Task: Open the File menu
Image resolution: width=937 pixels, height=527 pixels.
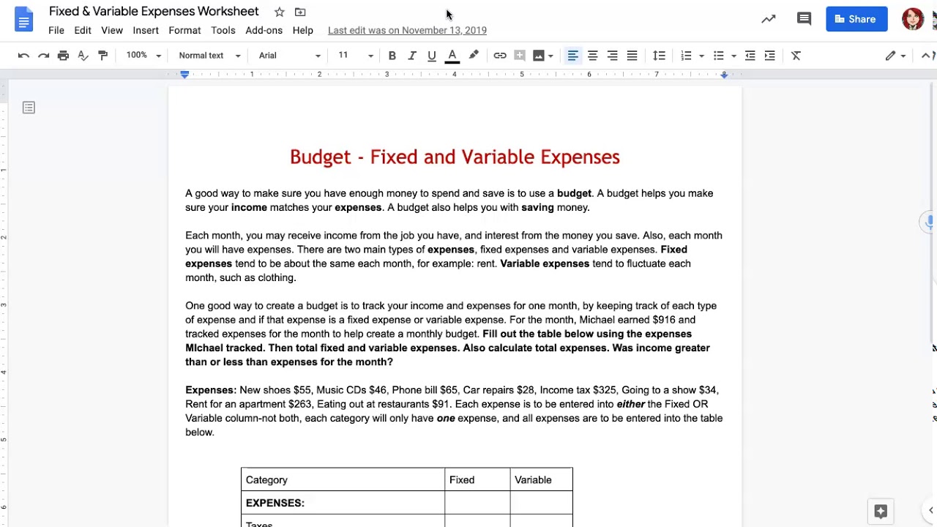Action: [56, 30]
